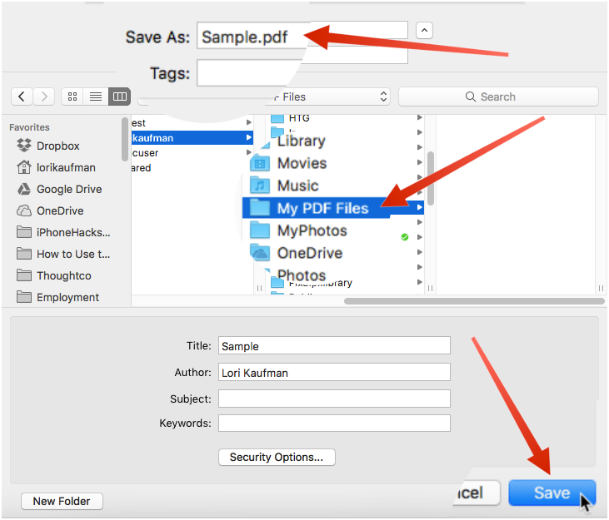
Task: Switch to icon view mode
Action: tap(72, 97)
